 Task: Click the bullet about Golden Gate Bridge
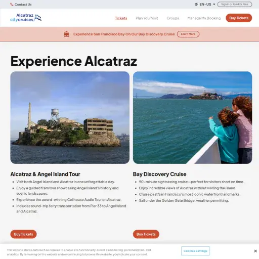pos(184,200)
